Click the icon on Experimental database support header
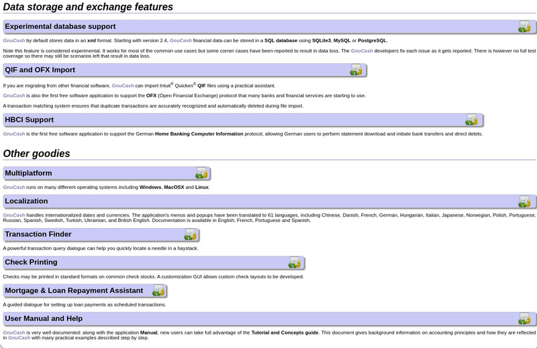 (x=524, y=27)
